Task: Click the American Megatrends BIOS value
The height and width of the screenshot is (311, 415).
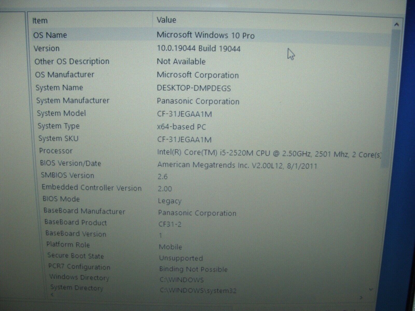Action: (x=237, y=165)
